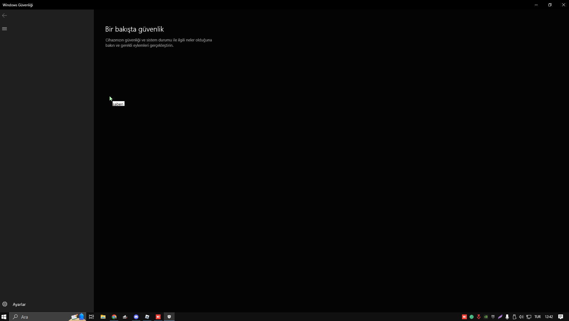The height and width of the screenshot is (321, 569).
Task: Open the hamburger navigation menu
Action: pyautogui.click(x=4, y=29)
